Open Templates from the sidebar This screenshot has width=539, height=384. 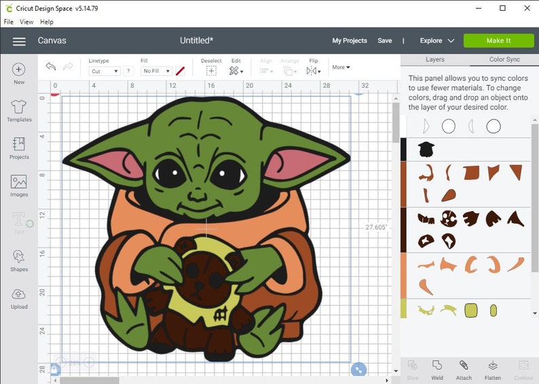(x=19, y=111)
